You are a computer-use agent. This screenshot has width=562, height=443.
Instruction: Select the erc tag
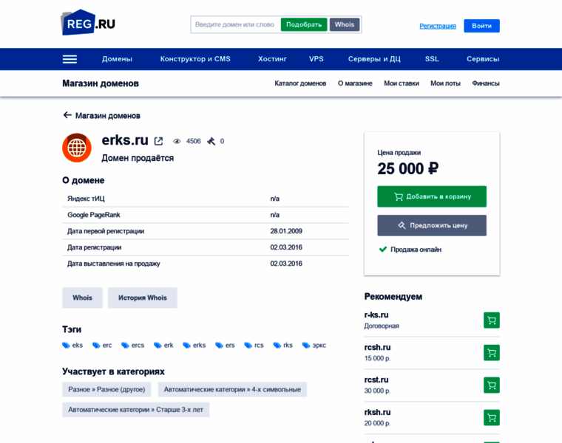pos(103,346)
